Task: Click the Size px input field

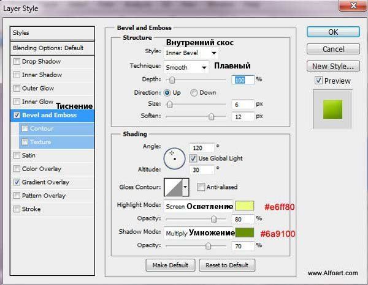Action: click(243, 105)
